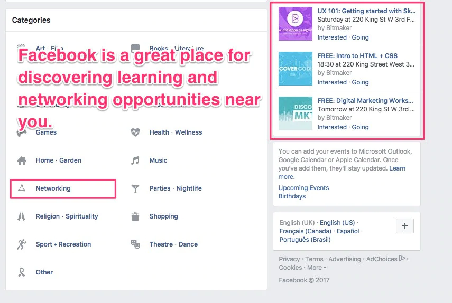Open the Privacy footer link
Image resolution: width=452 pixels, height=303 pixels.
point(289,259)
